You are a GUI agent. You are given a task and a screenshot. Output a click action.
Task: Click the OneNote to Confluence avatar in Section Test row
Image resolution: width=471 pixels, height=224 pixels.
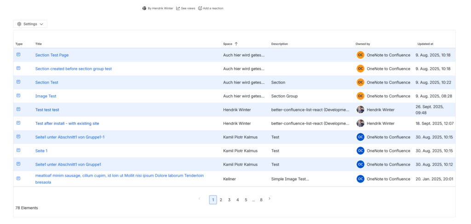tap(360, 82)
